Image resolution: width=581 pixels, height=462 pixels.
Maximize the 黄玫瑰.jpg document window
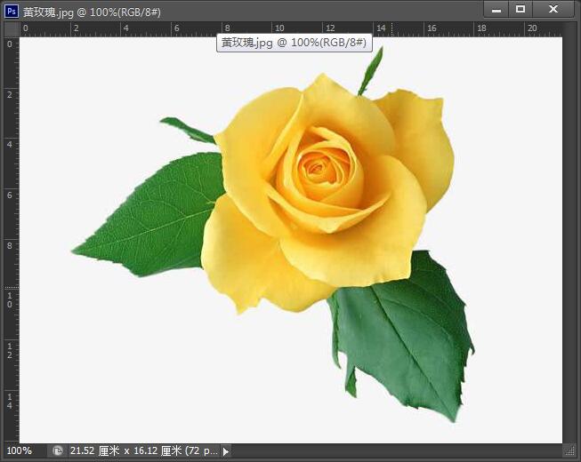(520, 10)
